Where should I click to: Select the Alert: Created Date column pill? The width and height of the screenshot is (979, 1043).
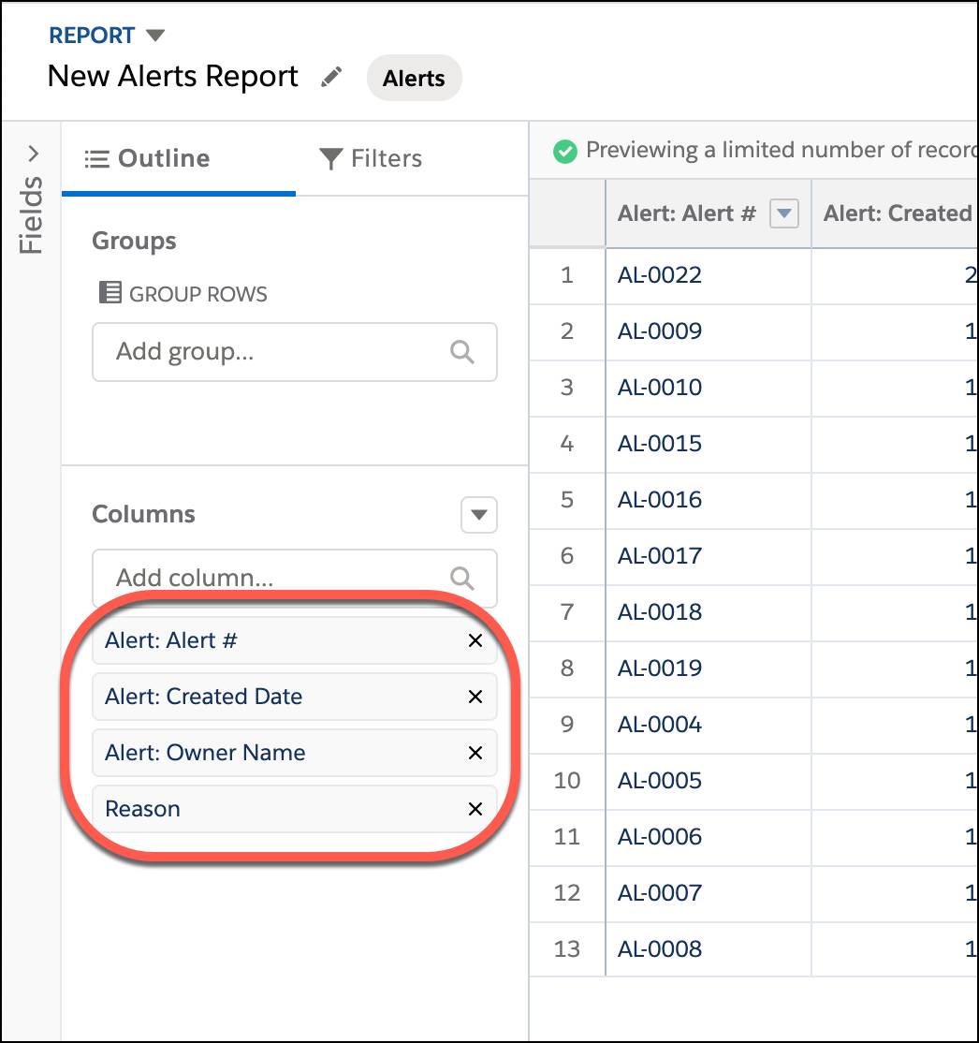[295, 697]
